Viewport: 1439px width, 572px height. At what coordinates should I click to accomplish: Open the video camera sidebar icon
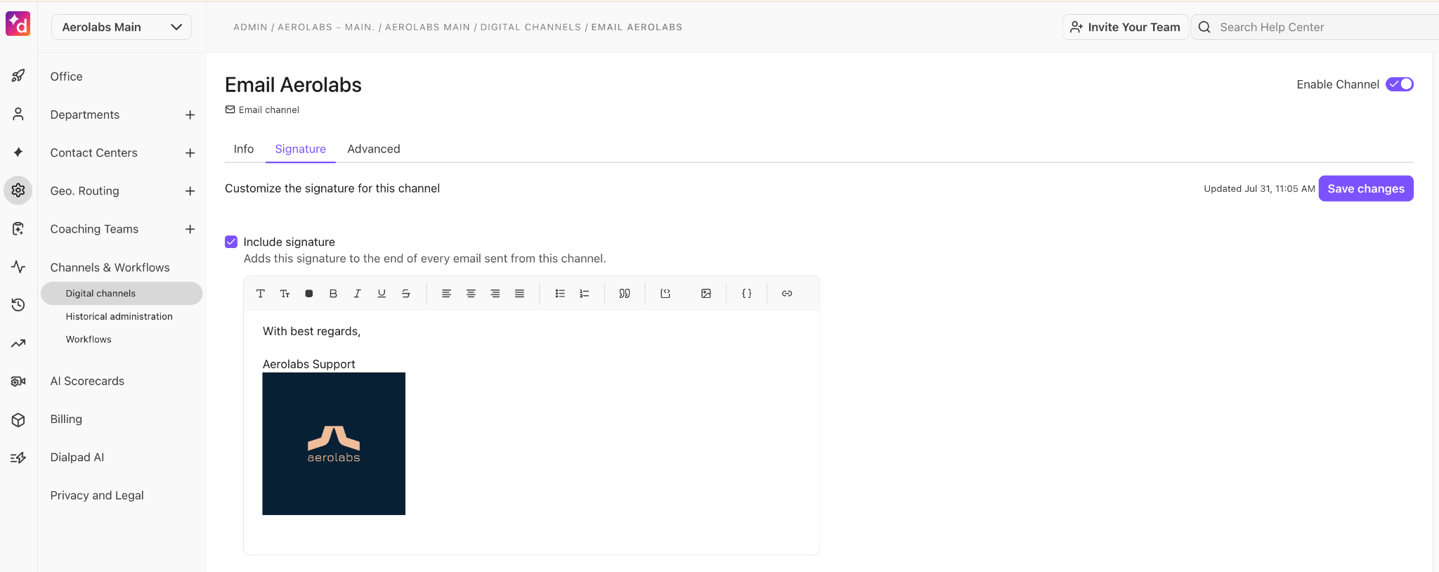pos(18,381)
